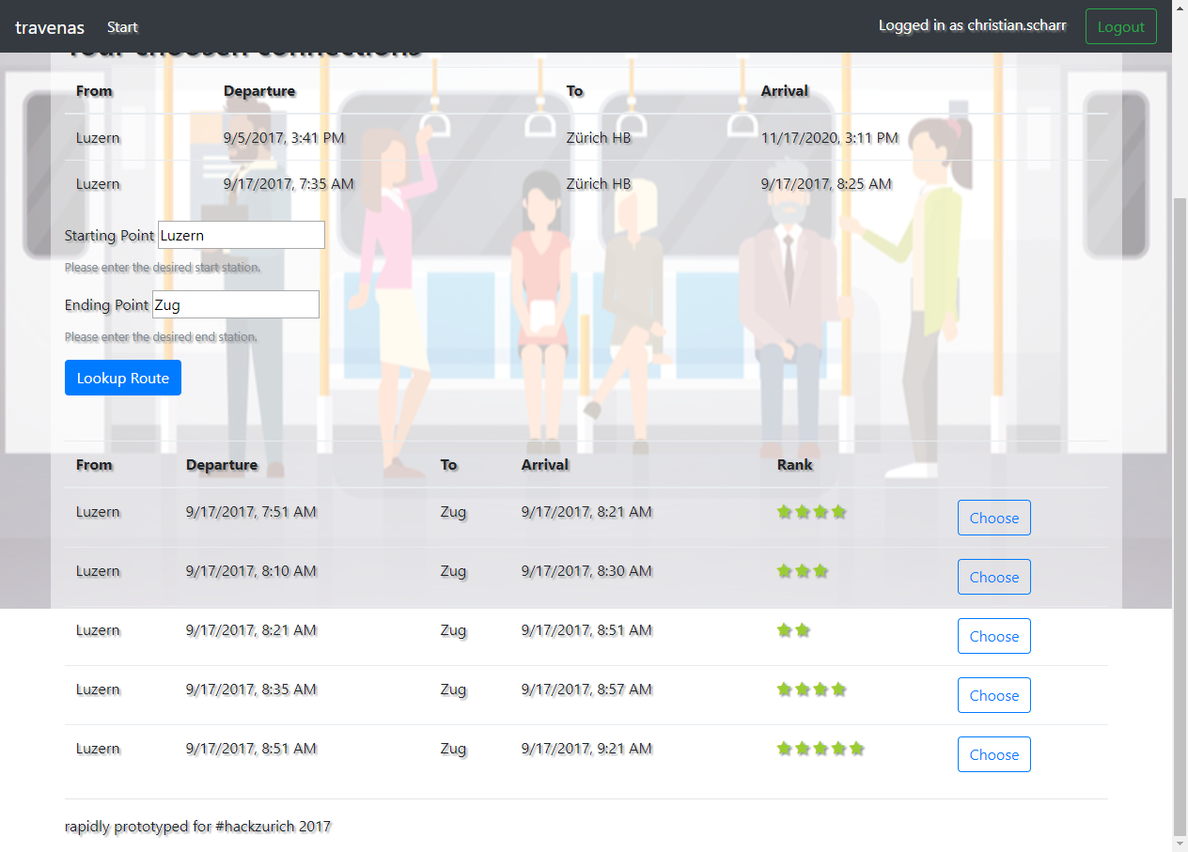The image size is (1188, 852).
Task: Click the five-star rank of 8:51 AM route
Action: tap(821, 749)
